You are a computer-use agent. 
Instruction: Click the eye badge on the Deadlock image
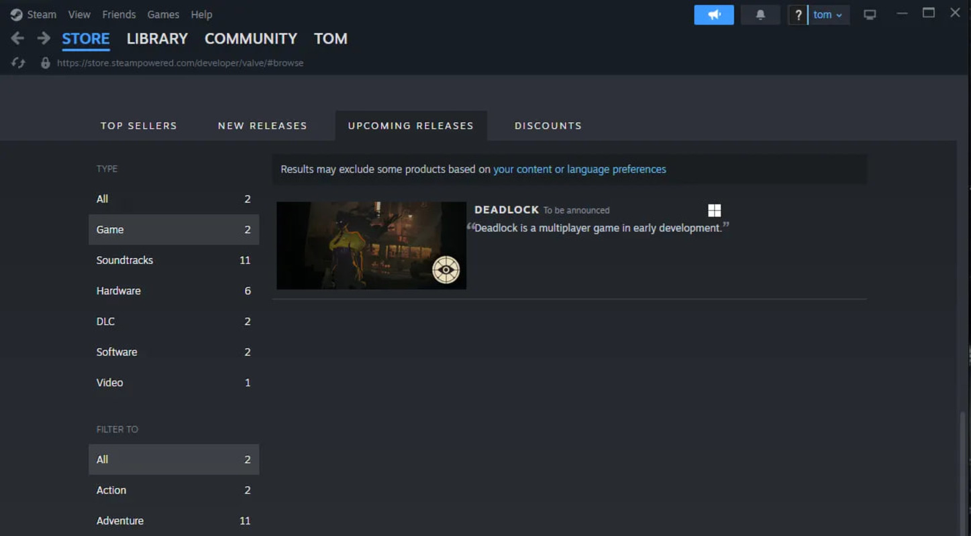(x=445, y=269)
